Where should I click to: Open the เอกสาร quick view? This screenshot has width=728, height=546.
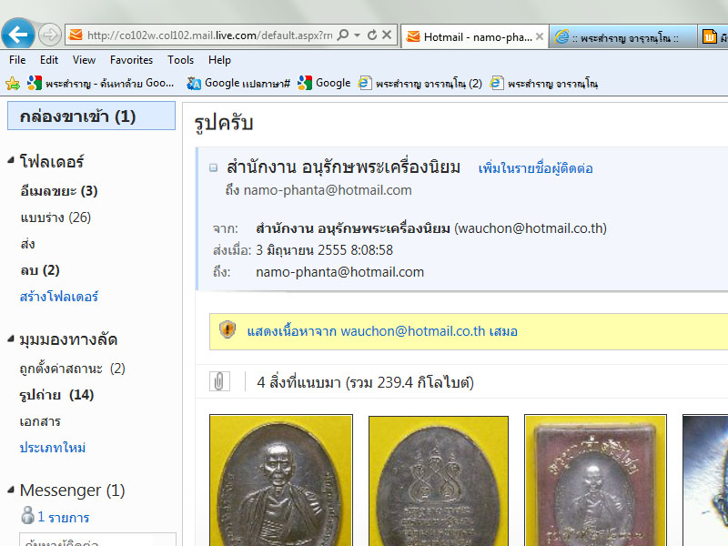coord(40,421)
